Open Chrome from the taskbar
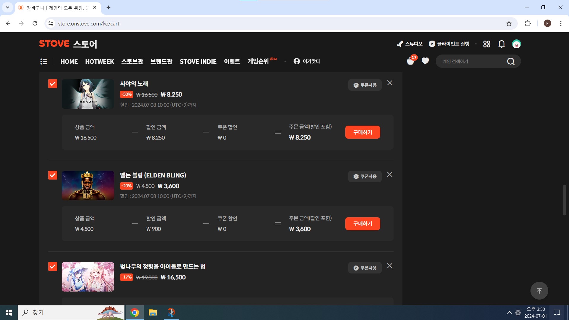 tap(135, 313)
